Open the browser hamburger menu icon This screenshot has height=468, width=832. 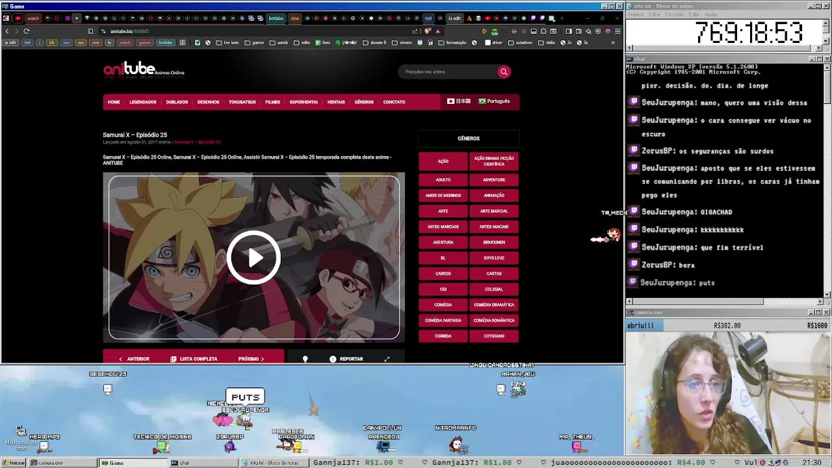pos(617,31)
